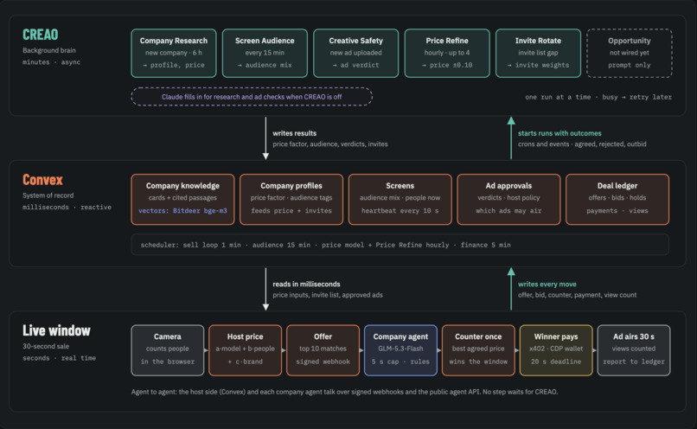Viewport: 697px width, 429px height.
Task: Click 'milliseconds · reactive' label under Convex
Action: tap(67, 208)
